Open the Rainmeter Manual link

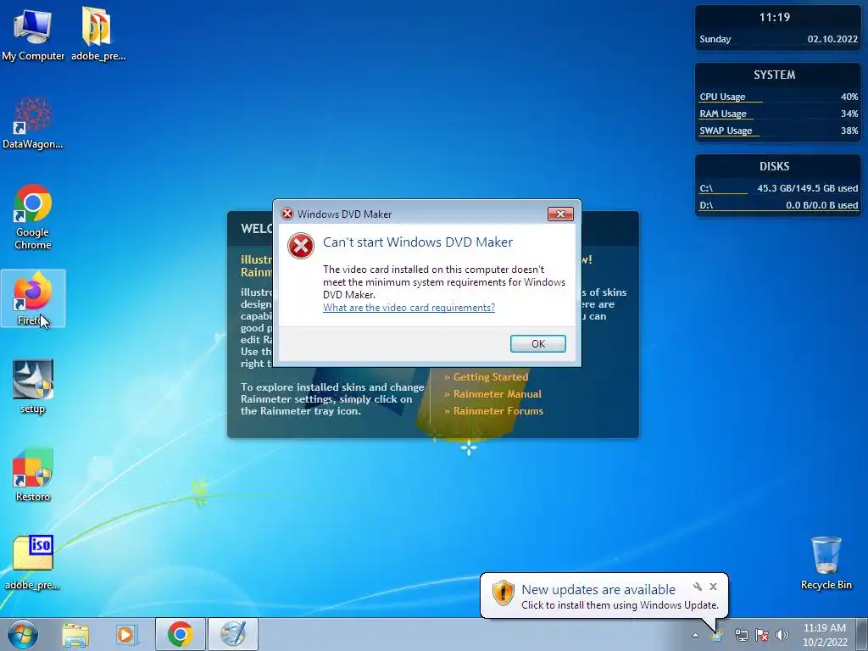pos(497,394)
